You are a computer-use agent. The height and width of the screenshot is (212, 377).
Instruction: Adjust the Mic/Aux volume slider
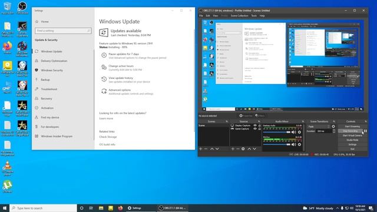click(x=277, y=144)
